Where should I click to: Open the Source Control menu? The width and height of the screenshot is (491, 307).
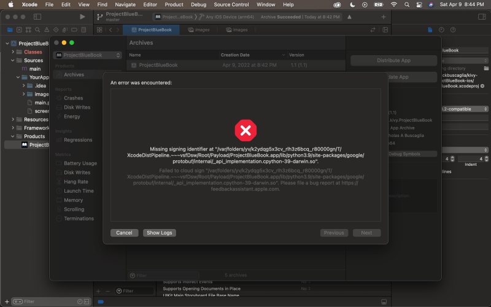click(x=231, y=5)
